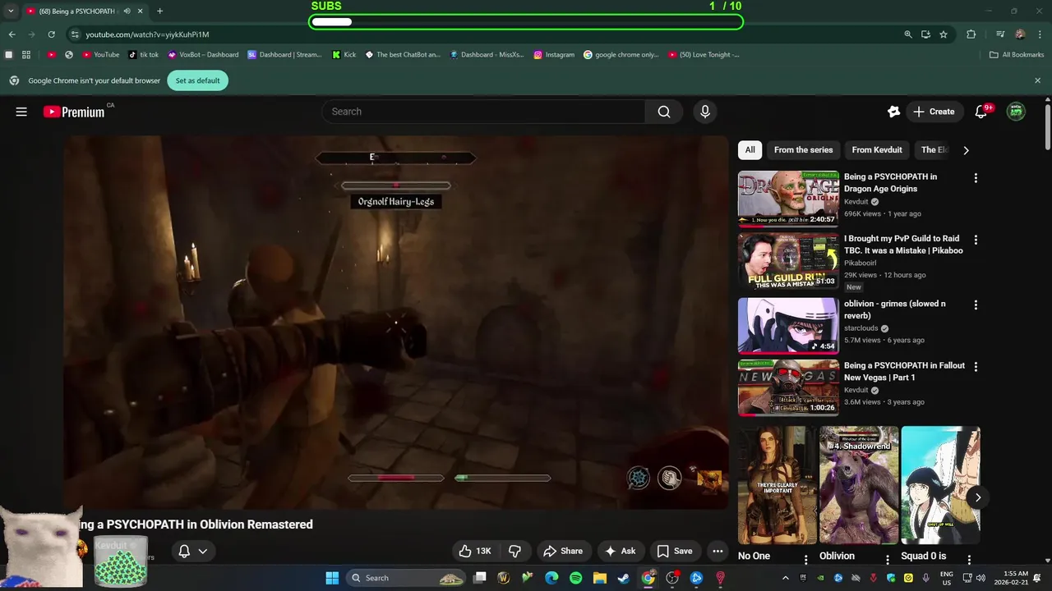Open the account avatar menu
1052x591 pixels.
point(1016,112)
